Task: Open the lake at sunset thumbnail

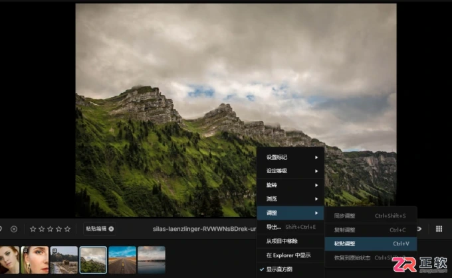Action: 152,260
